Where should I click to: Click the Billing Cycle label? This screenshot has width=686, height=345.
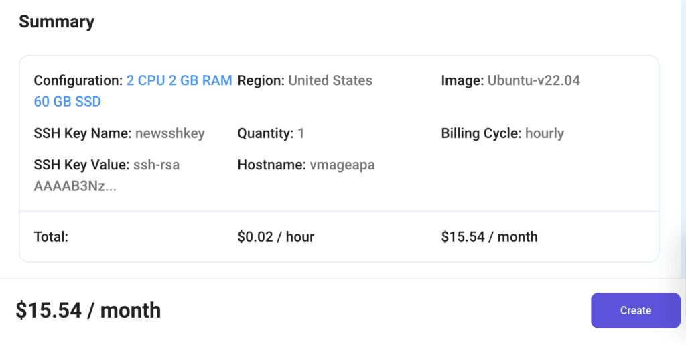point(480,133)
